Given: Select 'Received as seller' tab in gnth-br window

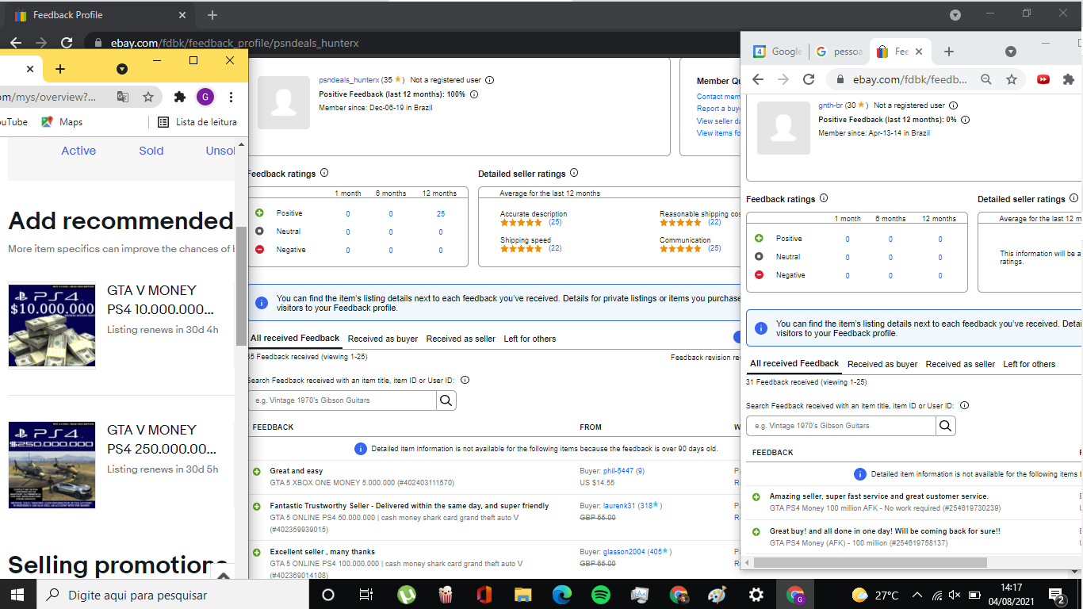Looking at the screenshot, I should (960, 364).
